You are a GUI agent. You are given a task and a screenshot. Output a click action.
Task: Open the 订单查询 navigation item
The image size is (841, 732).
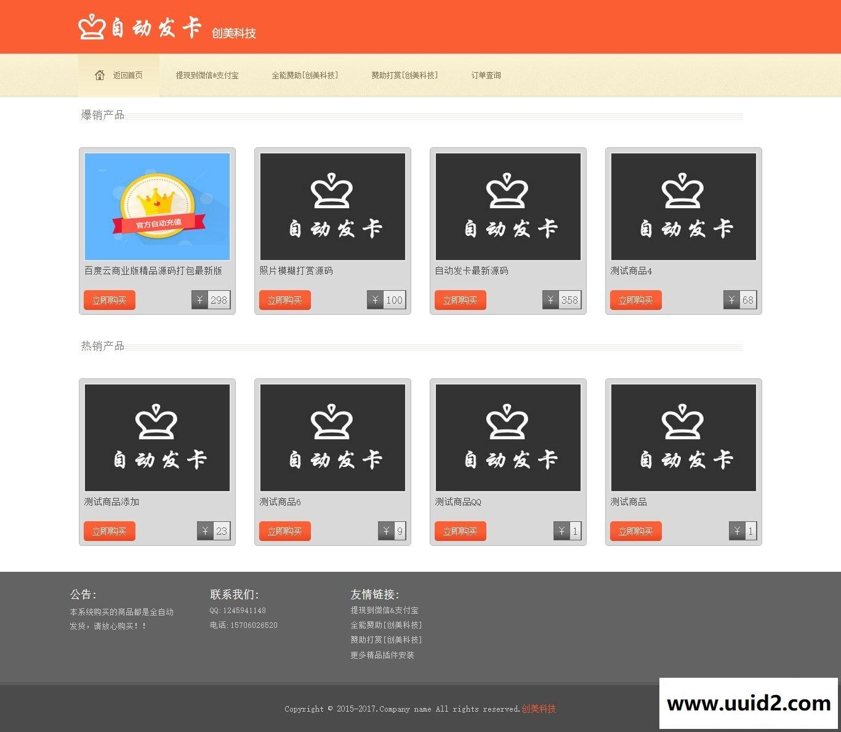[x=486, y=75]
